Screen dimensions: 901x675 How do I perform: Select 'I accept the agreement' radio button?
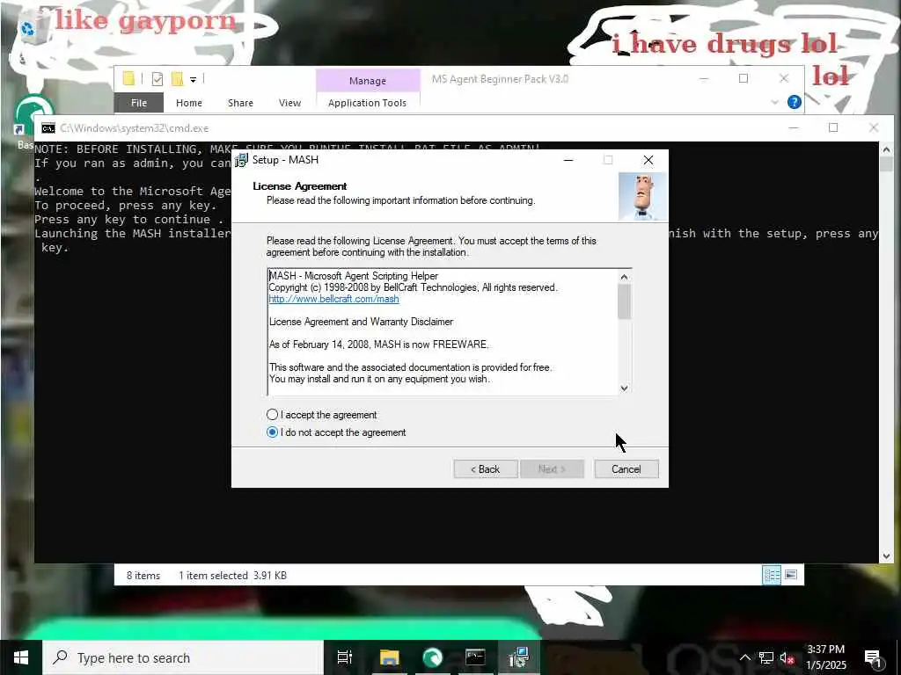pyautogui.click(x=273, y=415)
